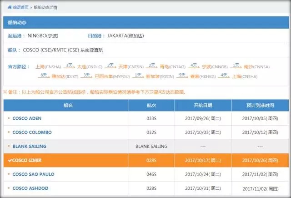Select 宁波(CNNGB) route stop
Viewport: 291px width, 198px height.
(215, 66)
